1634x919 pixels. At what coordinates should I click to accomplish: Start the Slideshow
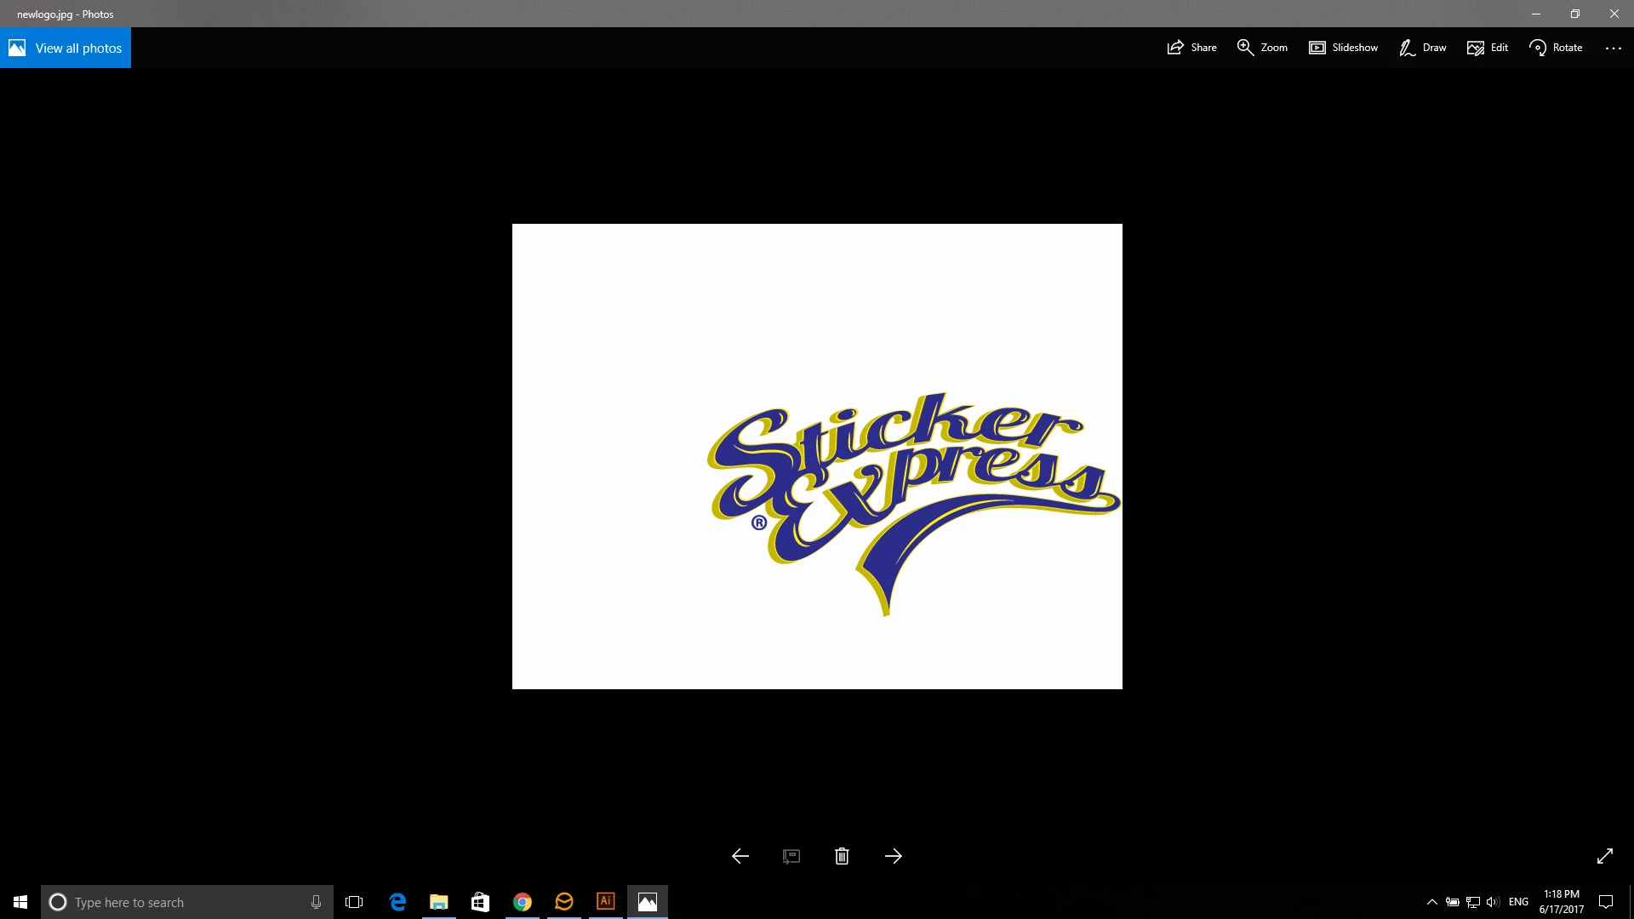tap(1343, 48)
